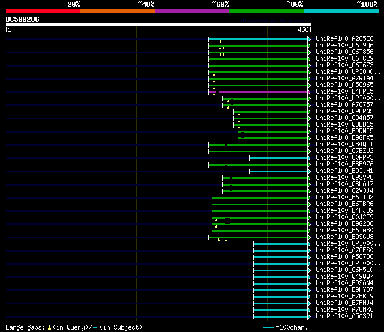The image size is (384, 332).
Task: Open hit UniRef100_A7R1A4
Action: pyautogui.click(x=344, y=79)
